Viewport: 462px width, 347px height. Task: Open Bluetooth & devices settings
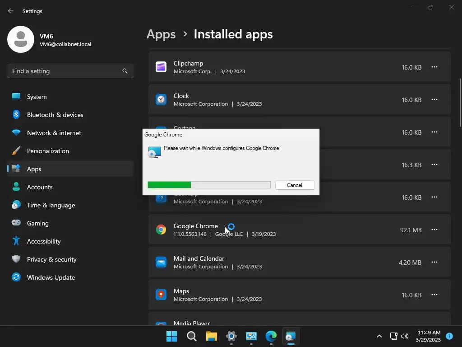click(70, 115)
